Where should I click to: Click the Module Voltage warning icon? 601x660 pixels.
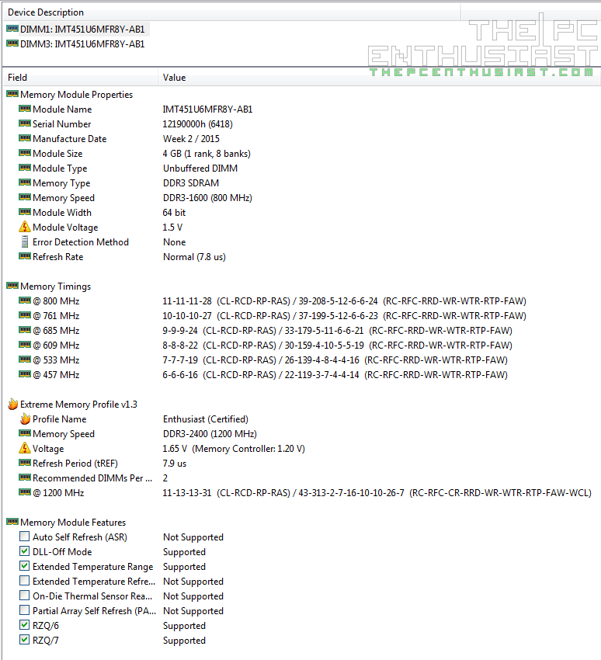pyautogui.click(x=25, y=227)
